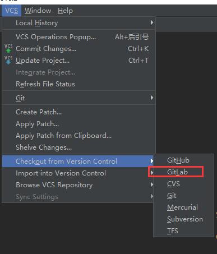This screenshot has width=217, height=254.
Task: Open the Window menu
Action: click(38, 11)
